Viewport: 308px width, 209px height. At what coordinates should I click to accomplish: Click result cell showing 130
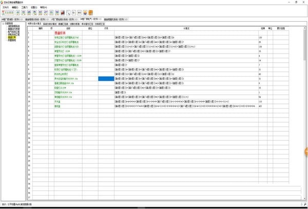pyautogui.click(x=263, y=38)
